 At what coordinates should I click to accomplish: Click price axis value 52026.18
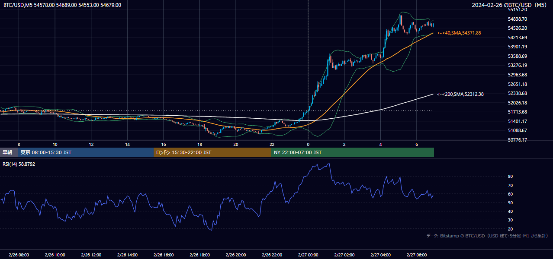[517, 103]
